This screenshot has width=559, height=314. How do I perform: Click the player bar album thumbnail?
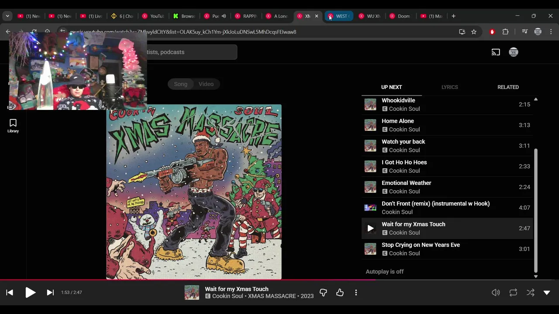[192, 293]
